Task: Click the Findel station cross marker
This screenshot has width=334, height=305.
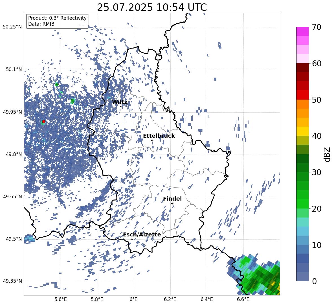Action: click(172, 204)
